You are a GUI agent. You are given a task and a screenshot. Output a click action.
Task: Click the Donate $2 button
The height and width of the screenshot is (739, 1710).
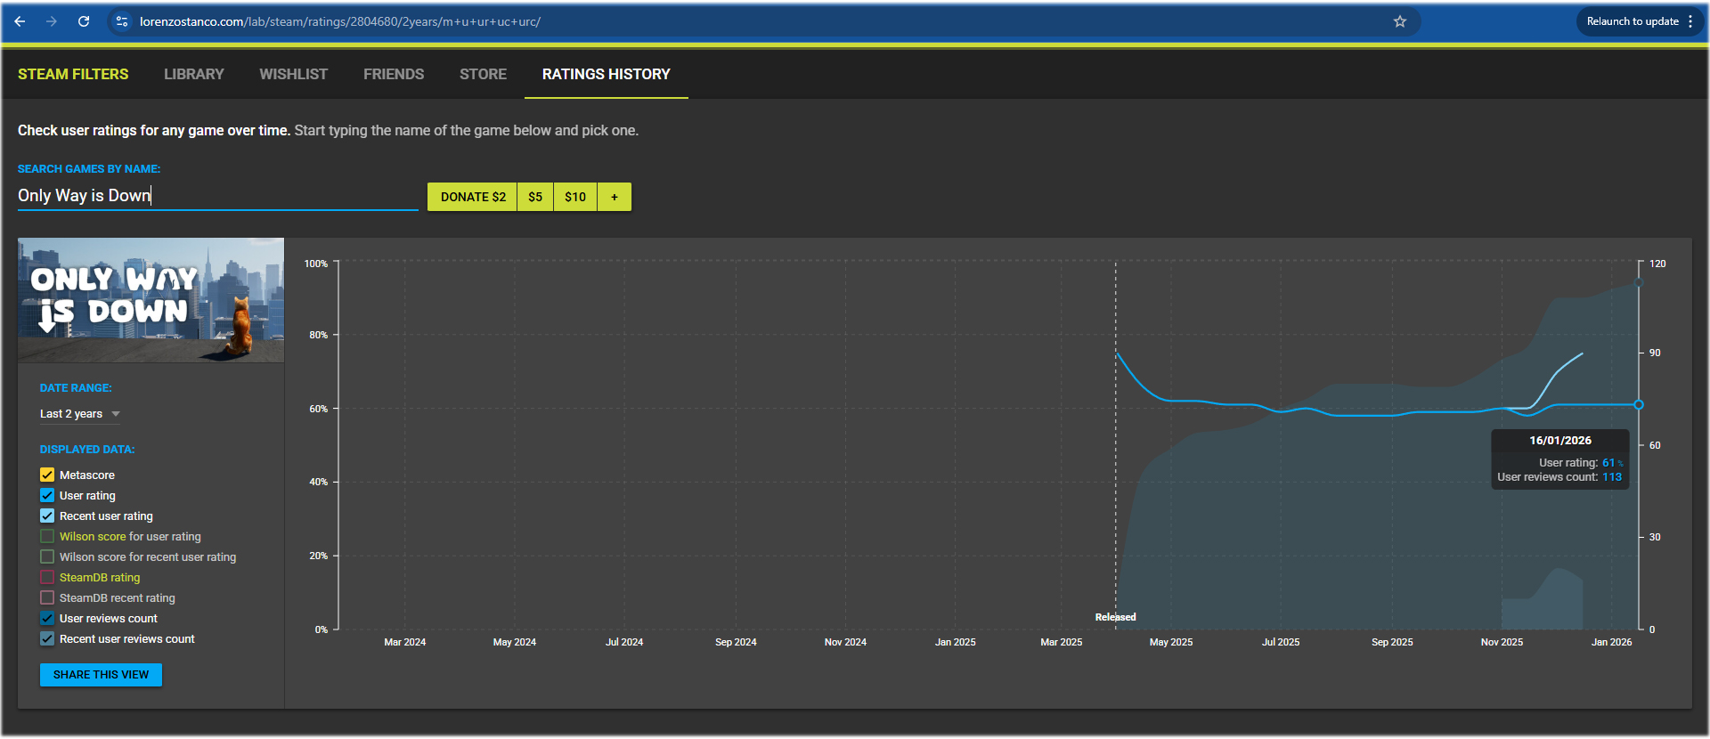click(x=472, y=197)
